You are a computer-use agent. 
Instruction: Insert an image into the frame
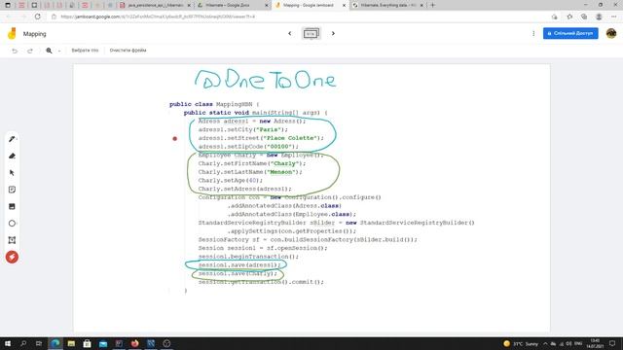pos(12,206)
